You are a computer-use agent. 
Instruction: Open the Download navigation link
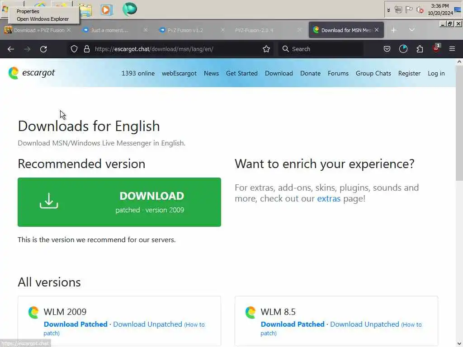point(279,73)
